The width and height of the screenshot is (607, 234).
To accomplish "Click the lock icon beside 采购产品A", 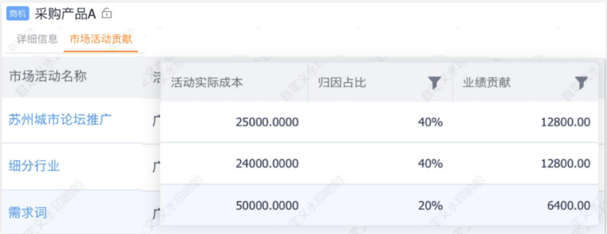I will [107, 14].
